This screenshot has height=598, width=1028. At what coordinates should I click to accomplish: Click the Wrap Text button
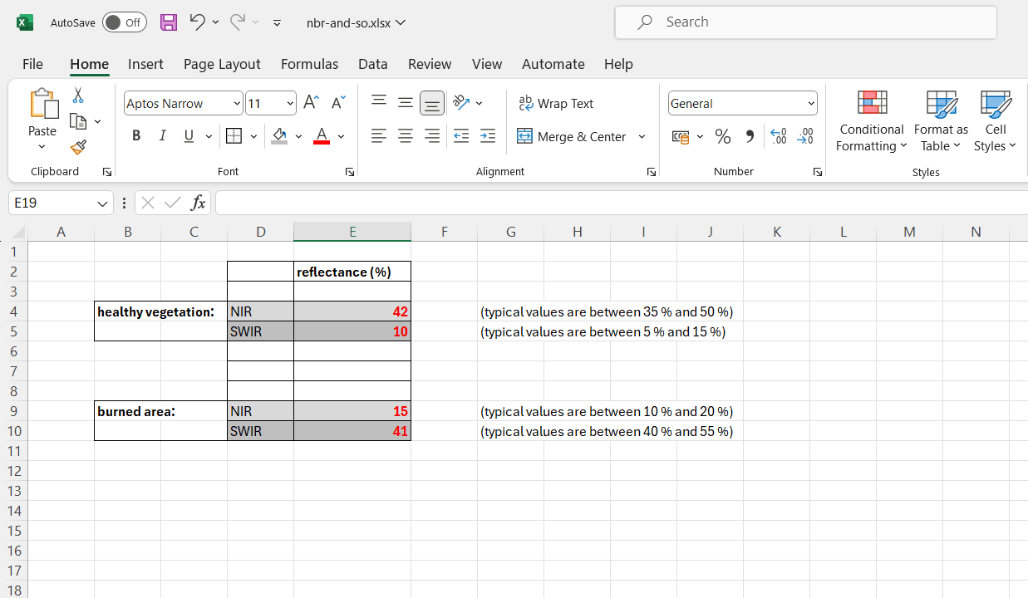(555, 104)
